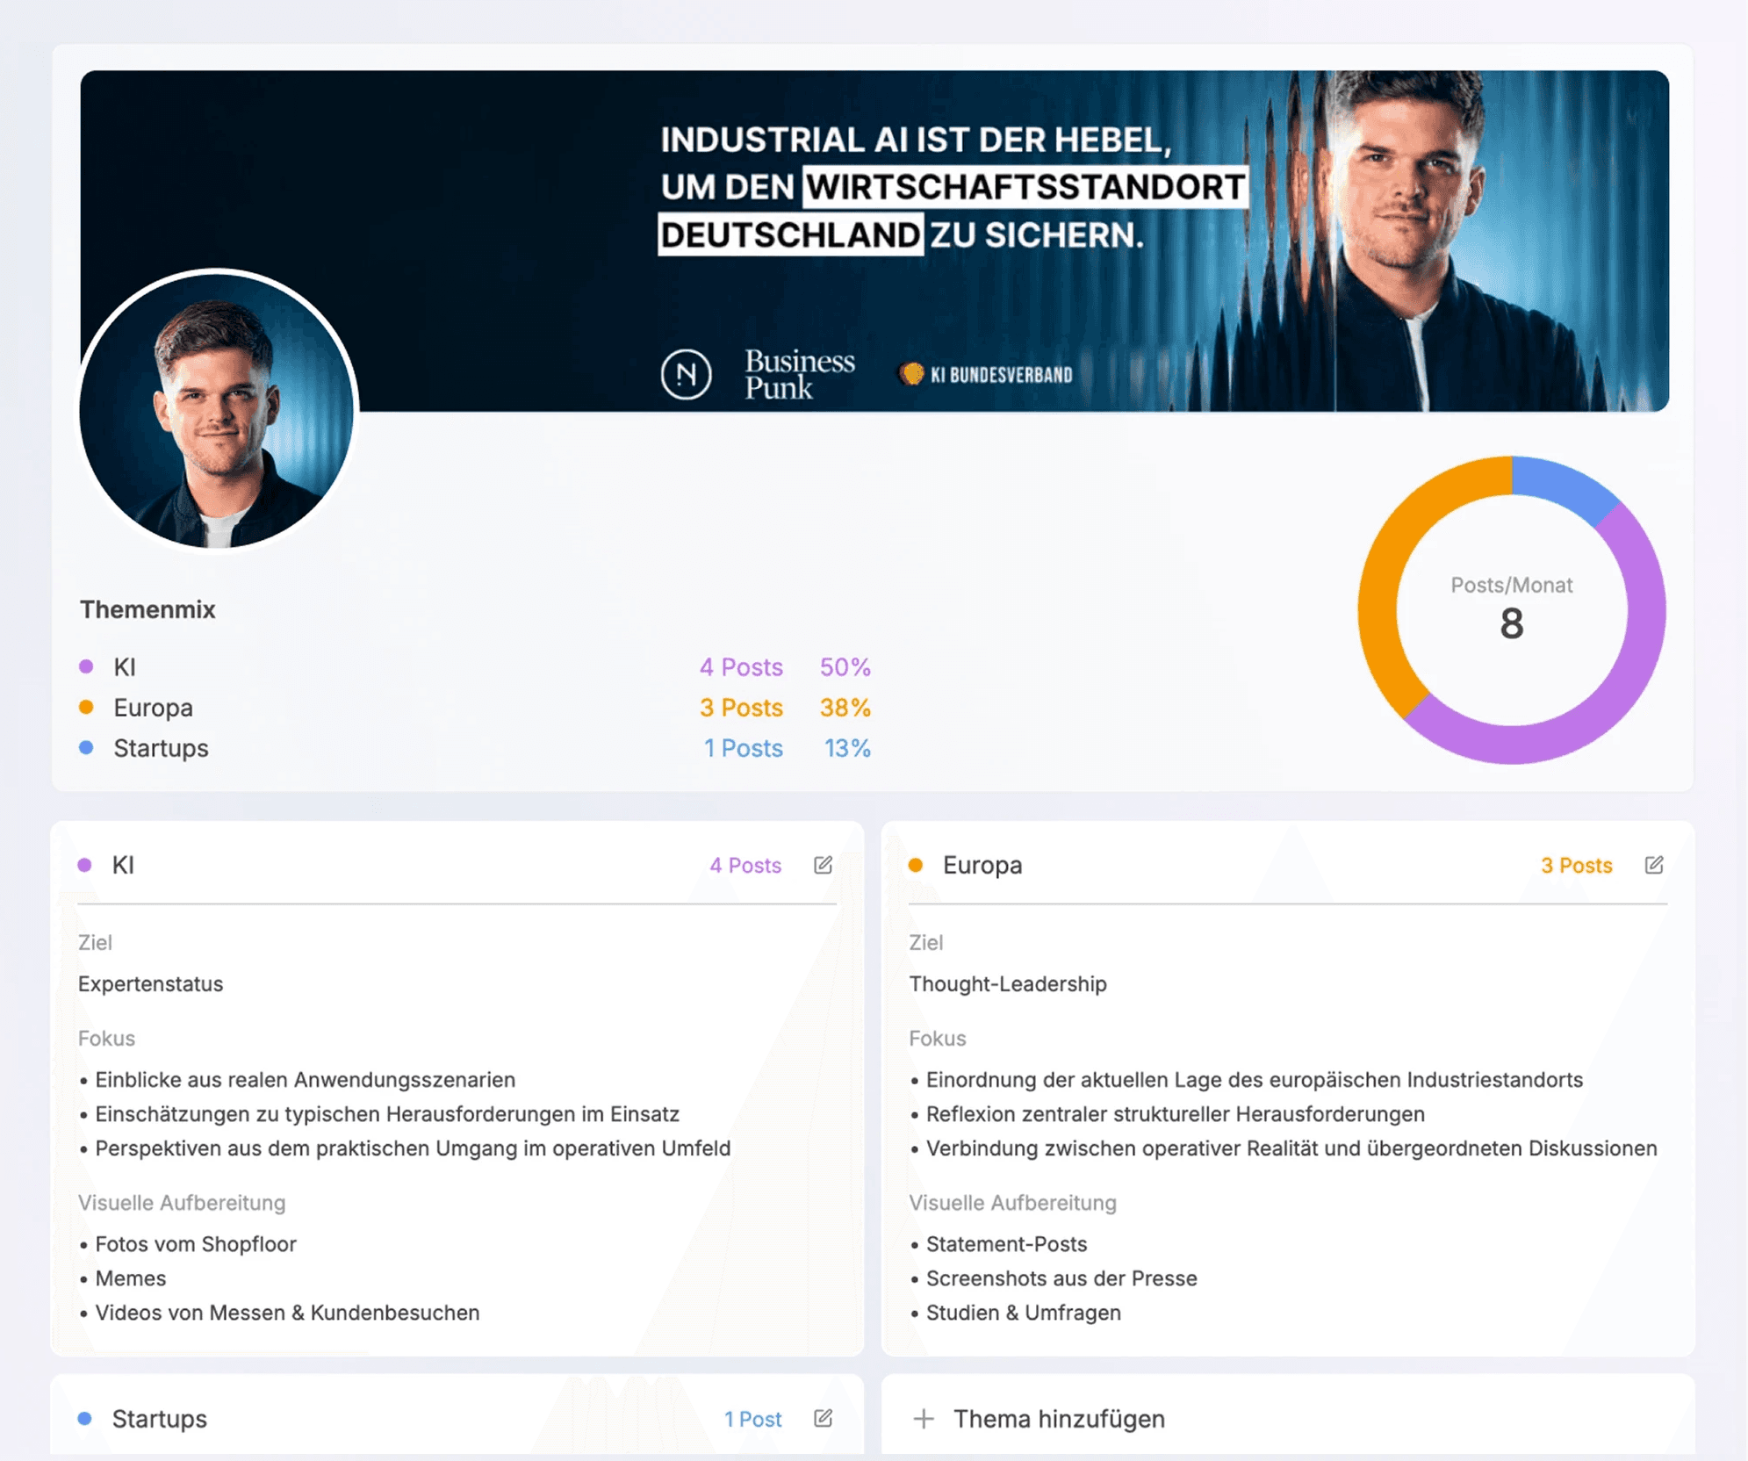Click the N logo in the banner
Viewport: 1748px width, 1461px height.
pos(686,374)
